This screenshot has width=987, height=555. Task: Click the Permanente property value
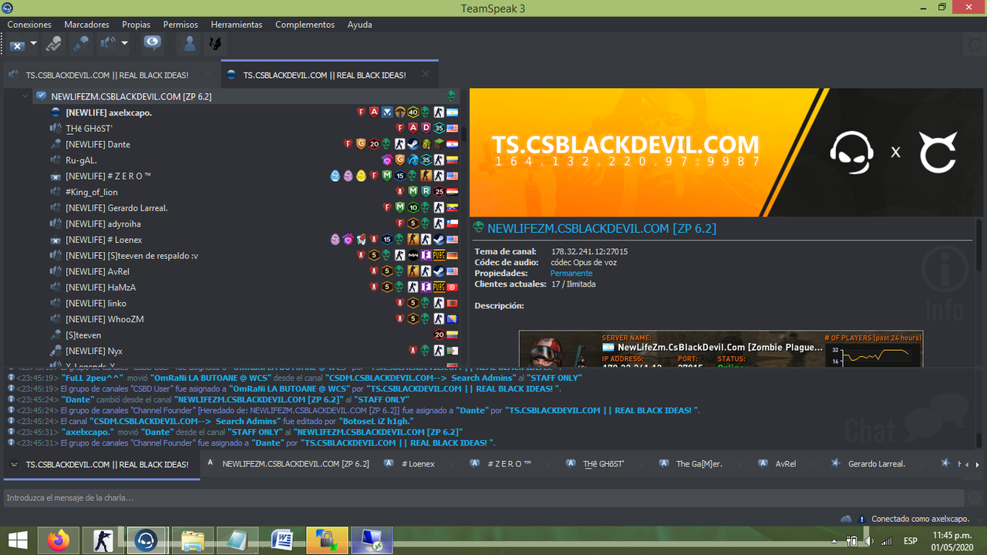(571, 273)
